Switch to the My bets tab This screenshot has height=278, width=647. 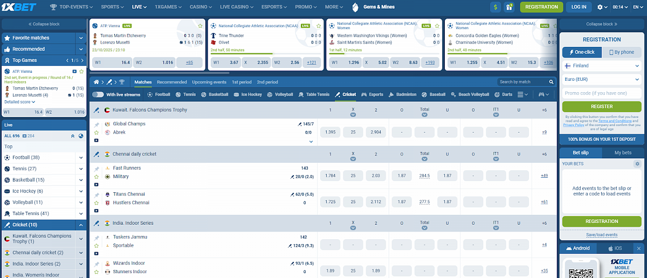623,153
